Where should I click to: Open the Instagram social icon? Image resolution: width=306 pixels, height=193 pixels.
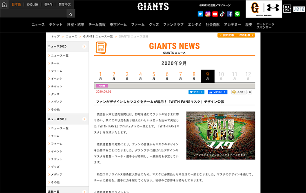coord(208,14)
